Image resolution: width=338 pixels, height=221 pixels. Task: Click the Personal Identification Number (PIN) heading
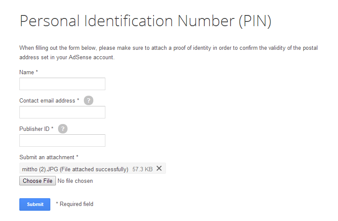(x=145, y=21)
